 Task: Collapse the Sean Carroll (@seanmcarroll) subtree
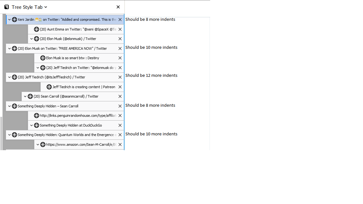pyautogui.click(x=25, y=96)
